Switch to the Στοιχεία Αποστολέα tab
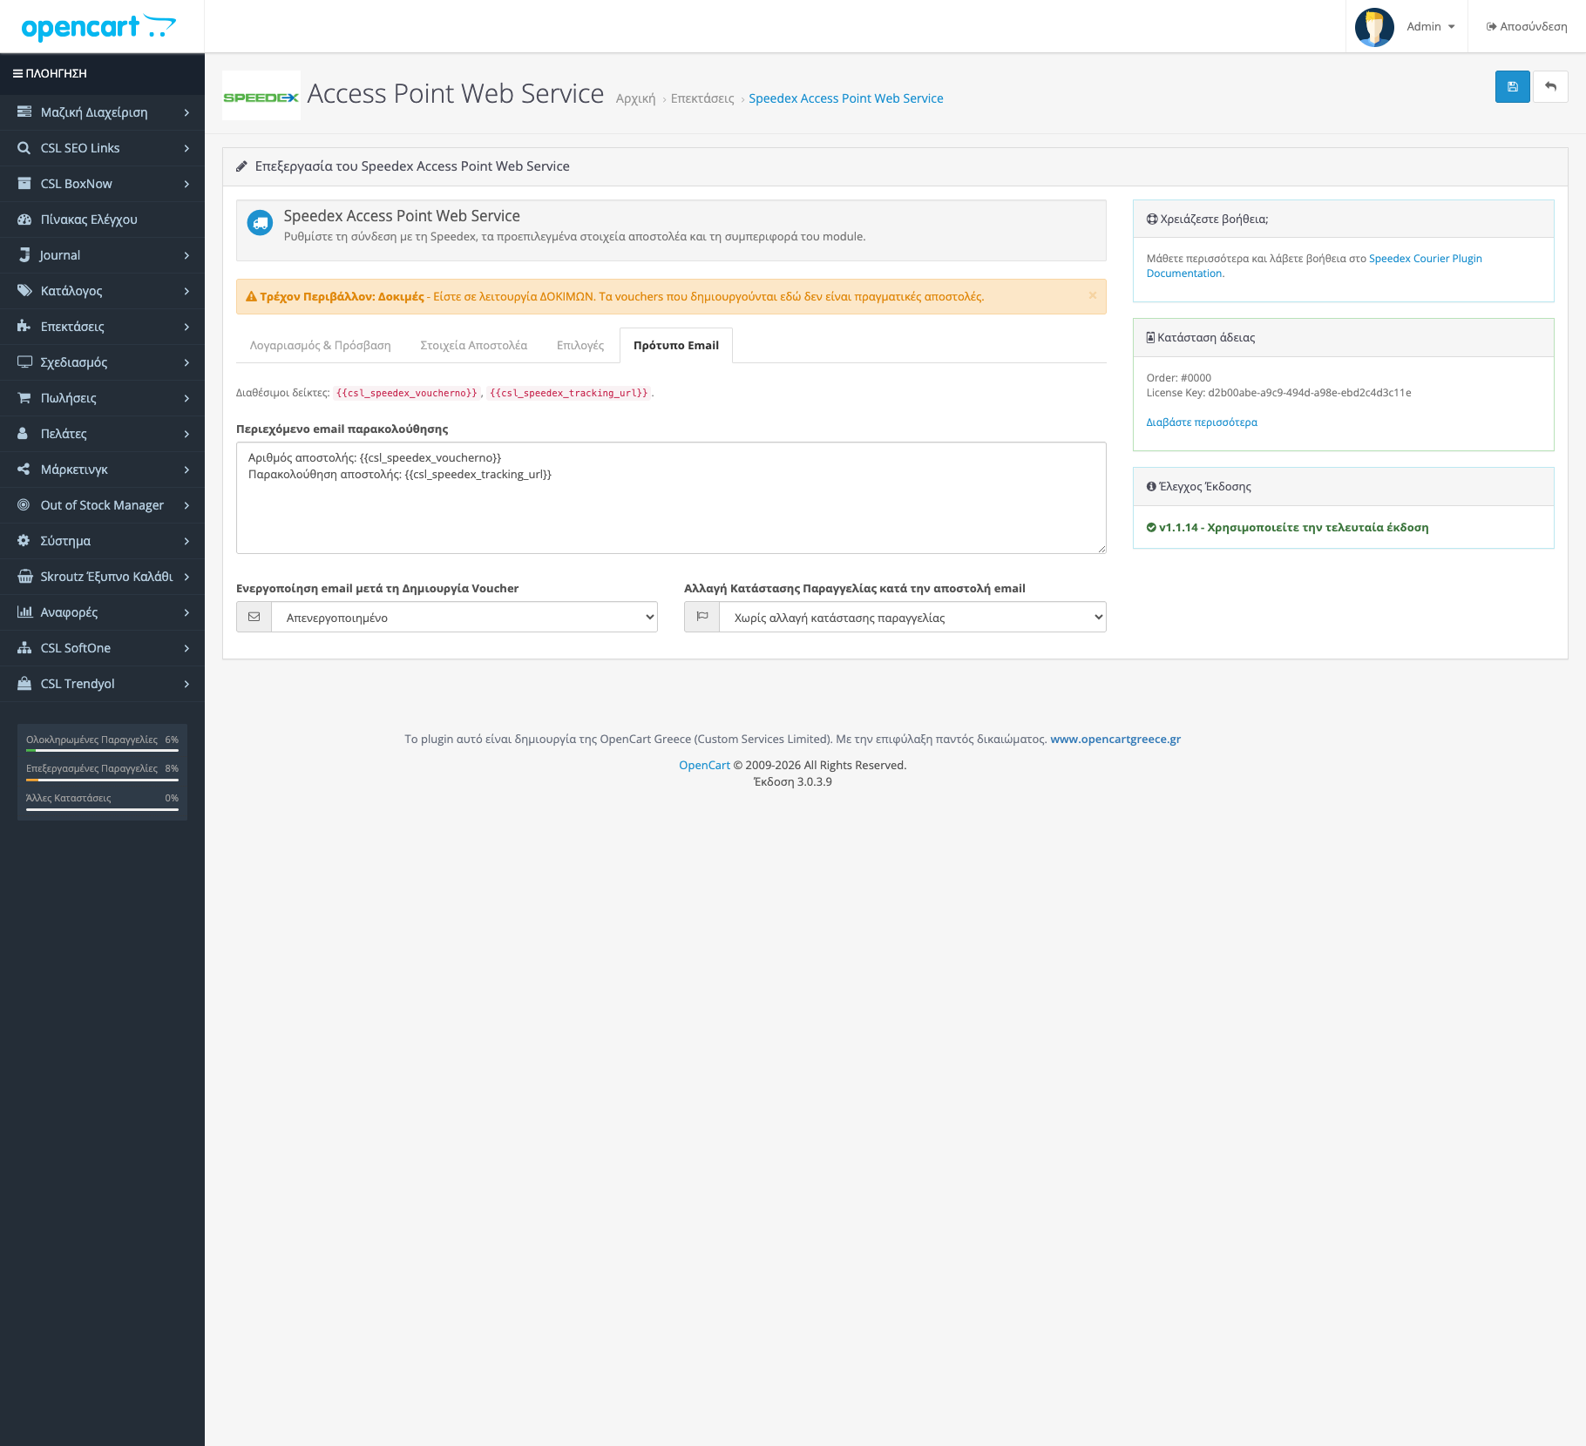The height and width of the screenshot is (1446, 1586). click(x=473, y=346)
